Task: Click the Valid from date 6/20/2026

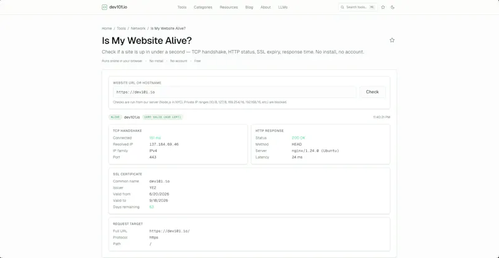Action: pos(159,194)
